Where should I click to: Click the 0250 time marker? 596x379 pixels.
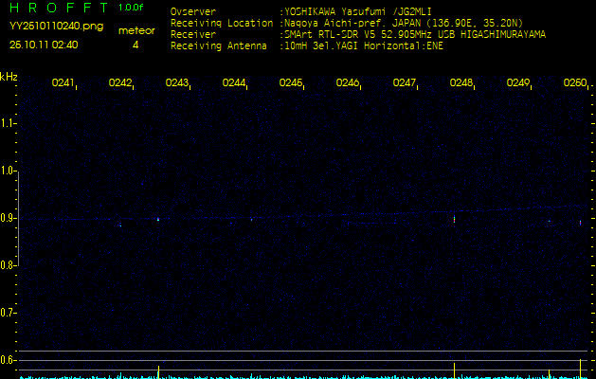coord(574,83)
